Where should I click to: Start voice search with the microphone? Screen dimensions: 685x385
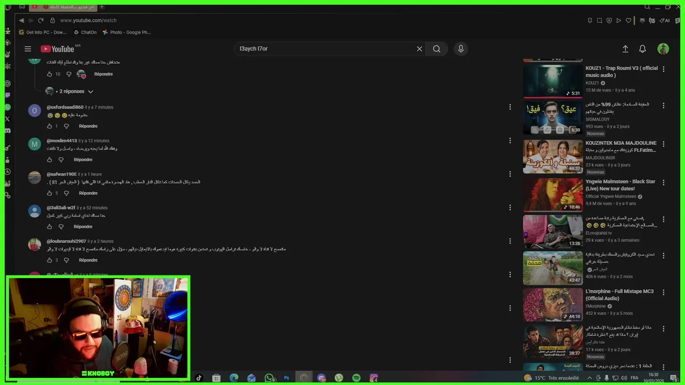(461, 49)
